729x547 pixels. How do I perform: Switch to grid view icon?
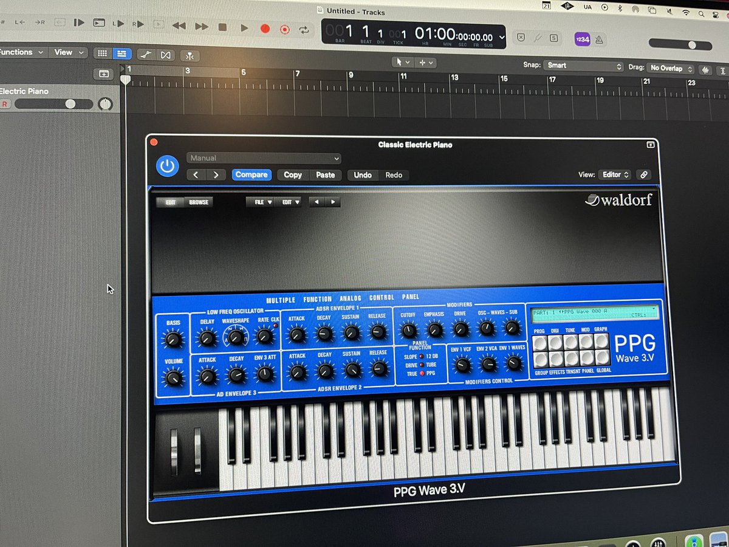[103, 53]
